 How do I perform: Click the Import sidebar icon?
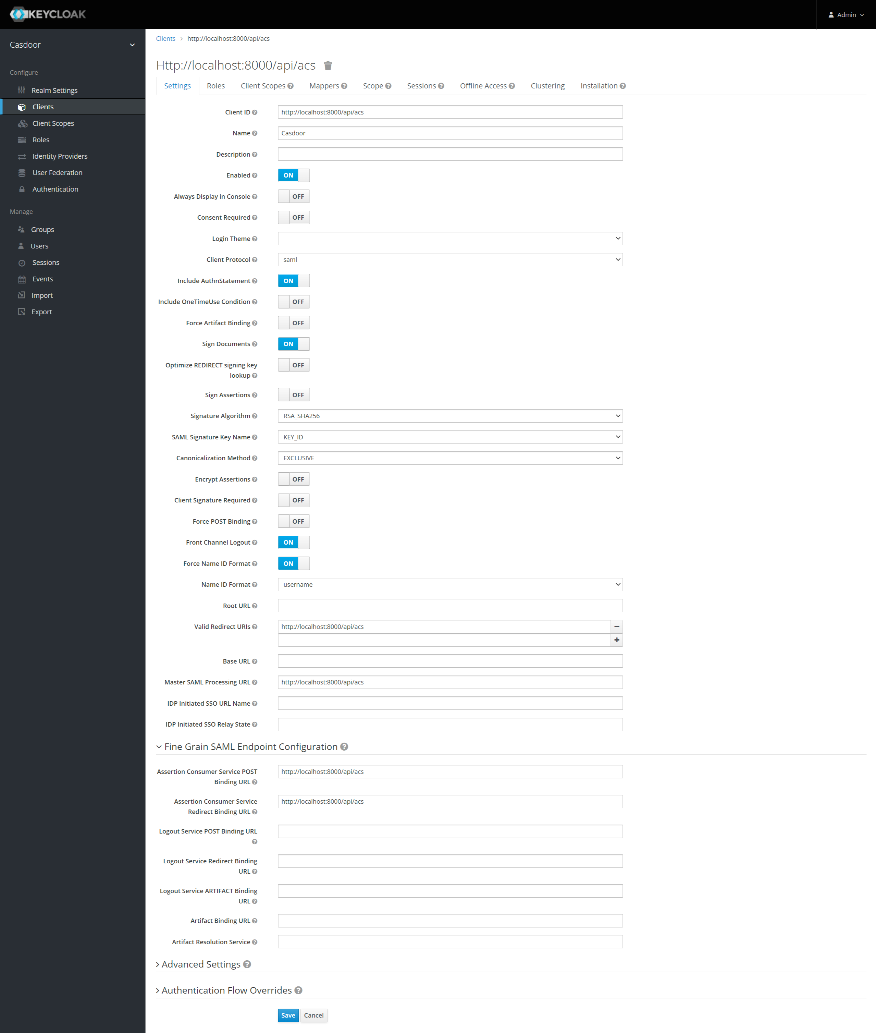click(x=22, y=295)
